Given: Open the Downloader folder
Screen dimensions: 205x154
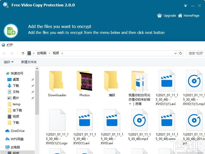Looking at the screenshot, I should click(x=57, y=81).
